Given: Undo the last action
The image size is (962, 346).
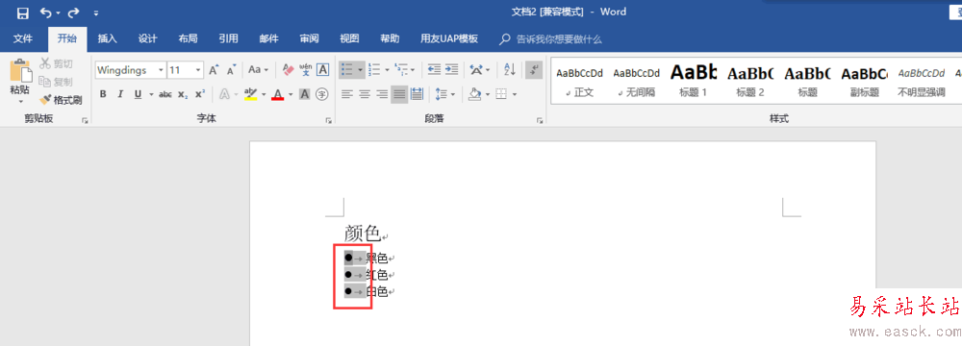Looking at the screenshot, I should 46,12.
